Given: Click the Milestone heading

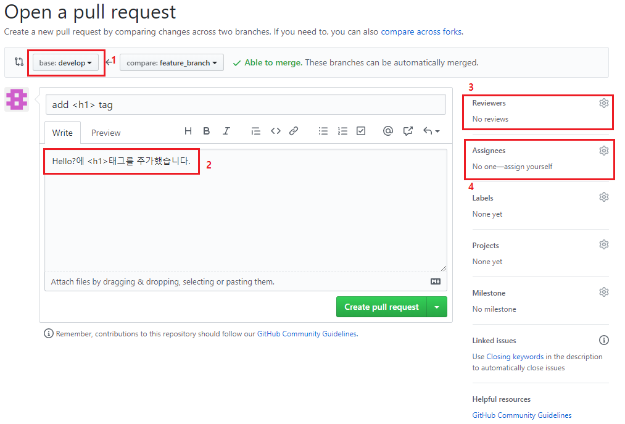Looking at the screenshot, I should (x=489, y=293).
